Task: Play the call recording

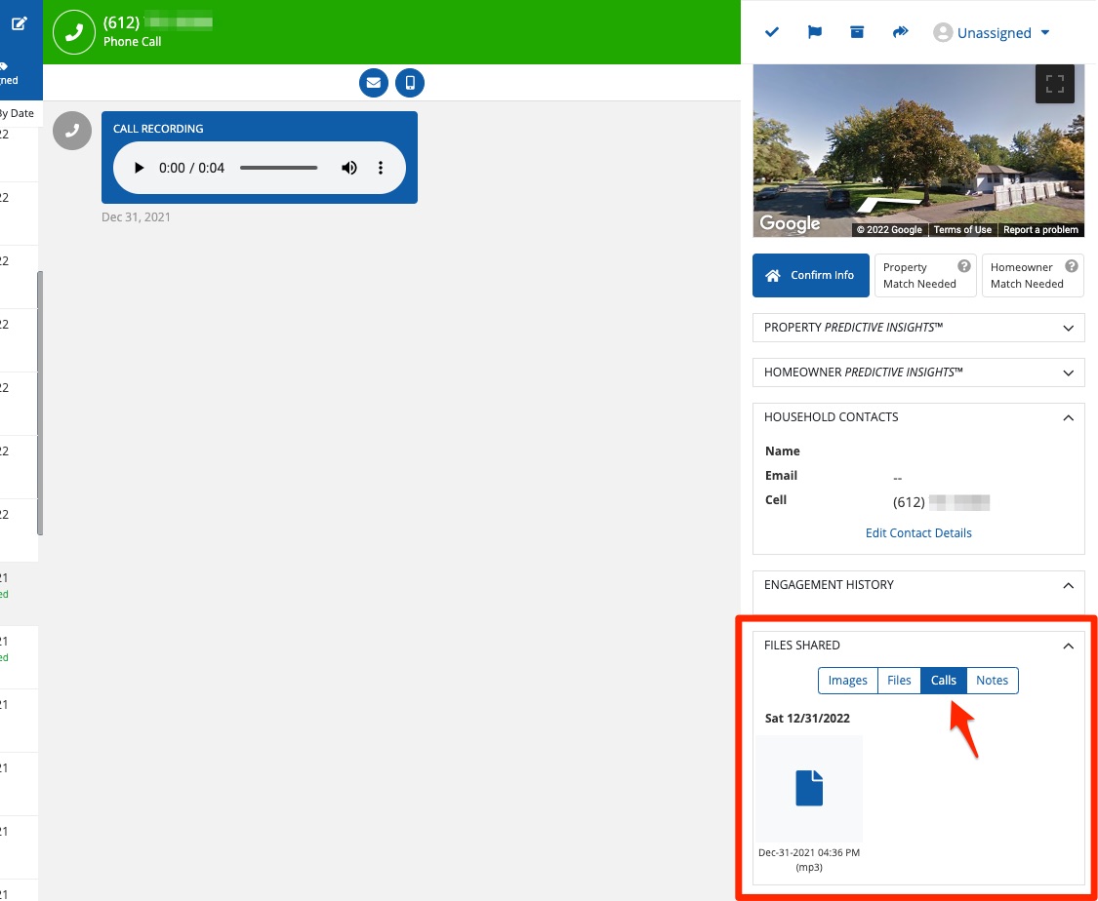Action: pos(139,168)
